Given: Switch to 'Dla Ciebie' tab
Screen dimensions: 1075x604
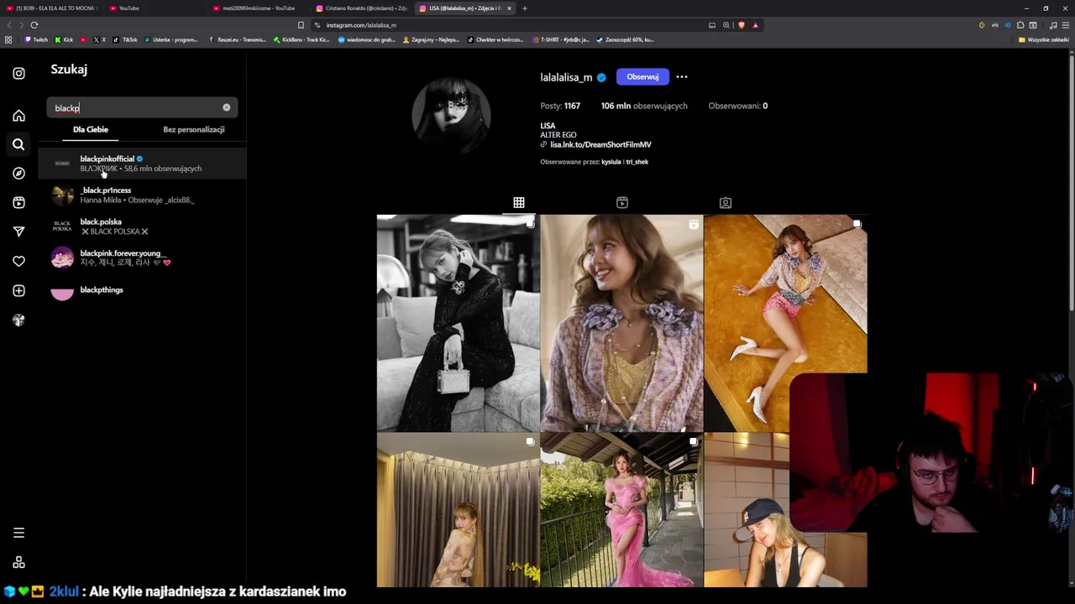Looking at the screenshot, I should [91, 129].
